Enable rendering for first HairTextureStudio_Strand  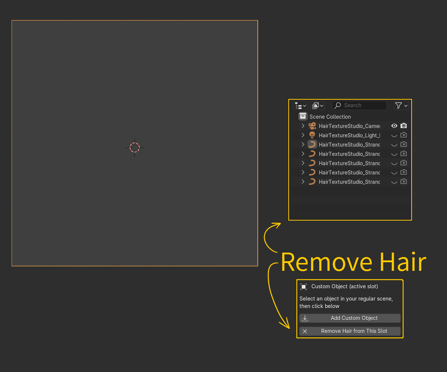(x=403, y=144)
